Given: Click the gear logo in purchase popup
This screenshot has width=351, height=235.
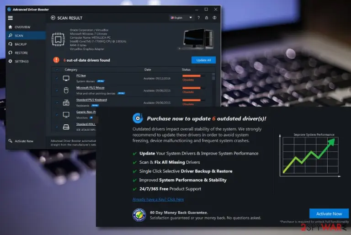Looking at the screenshot, I should [x=138, y=118].
